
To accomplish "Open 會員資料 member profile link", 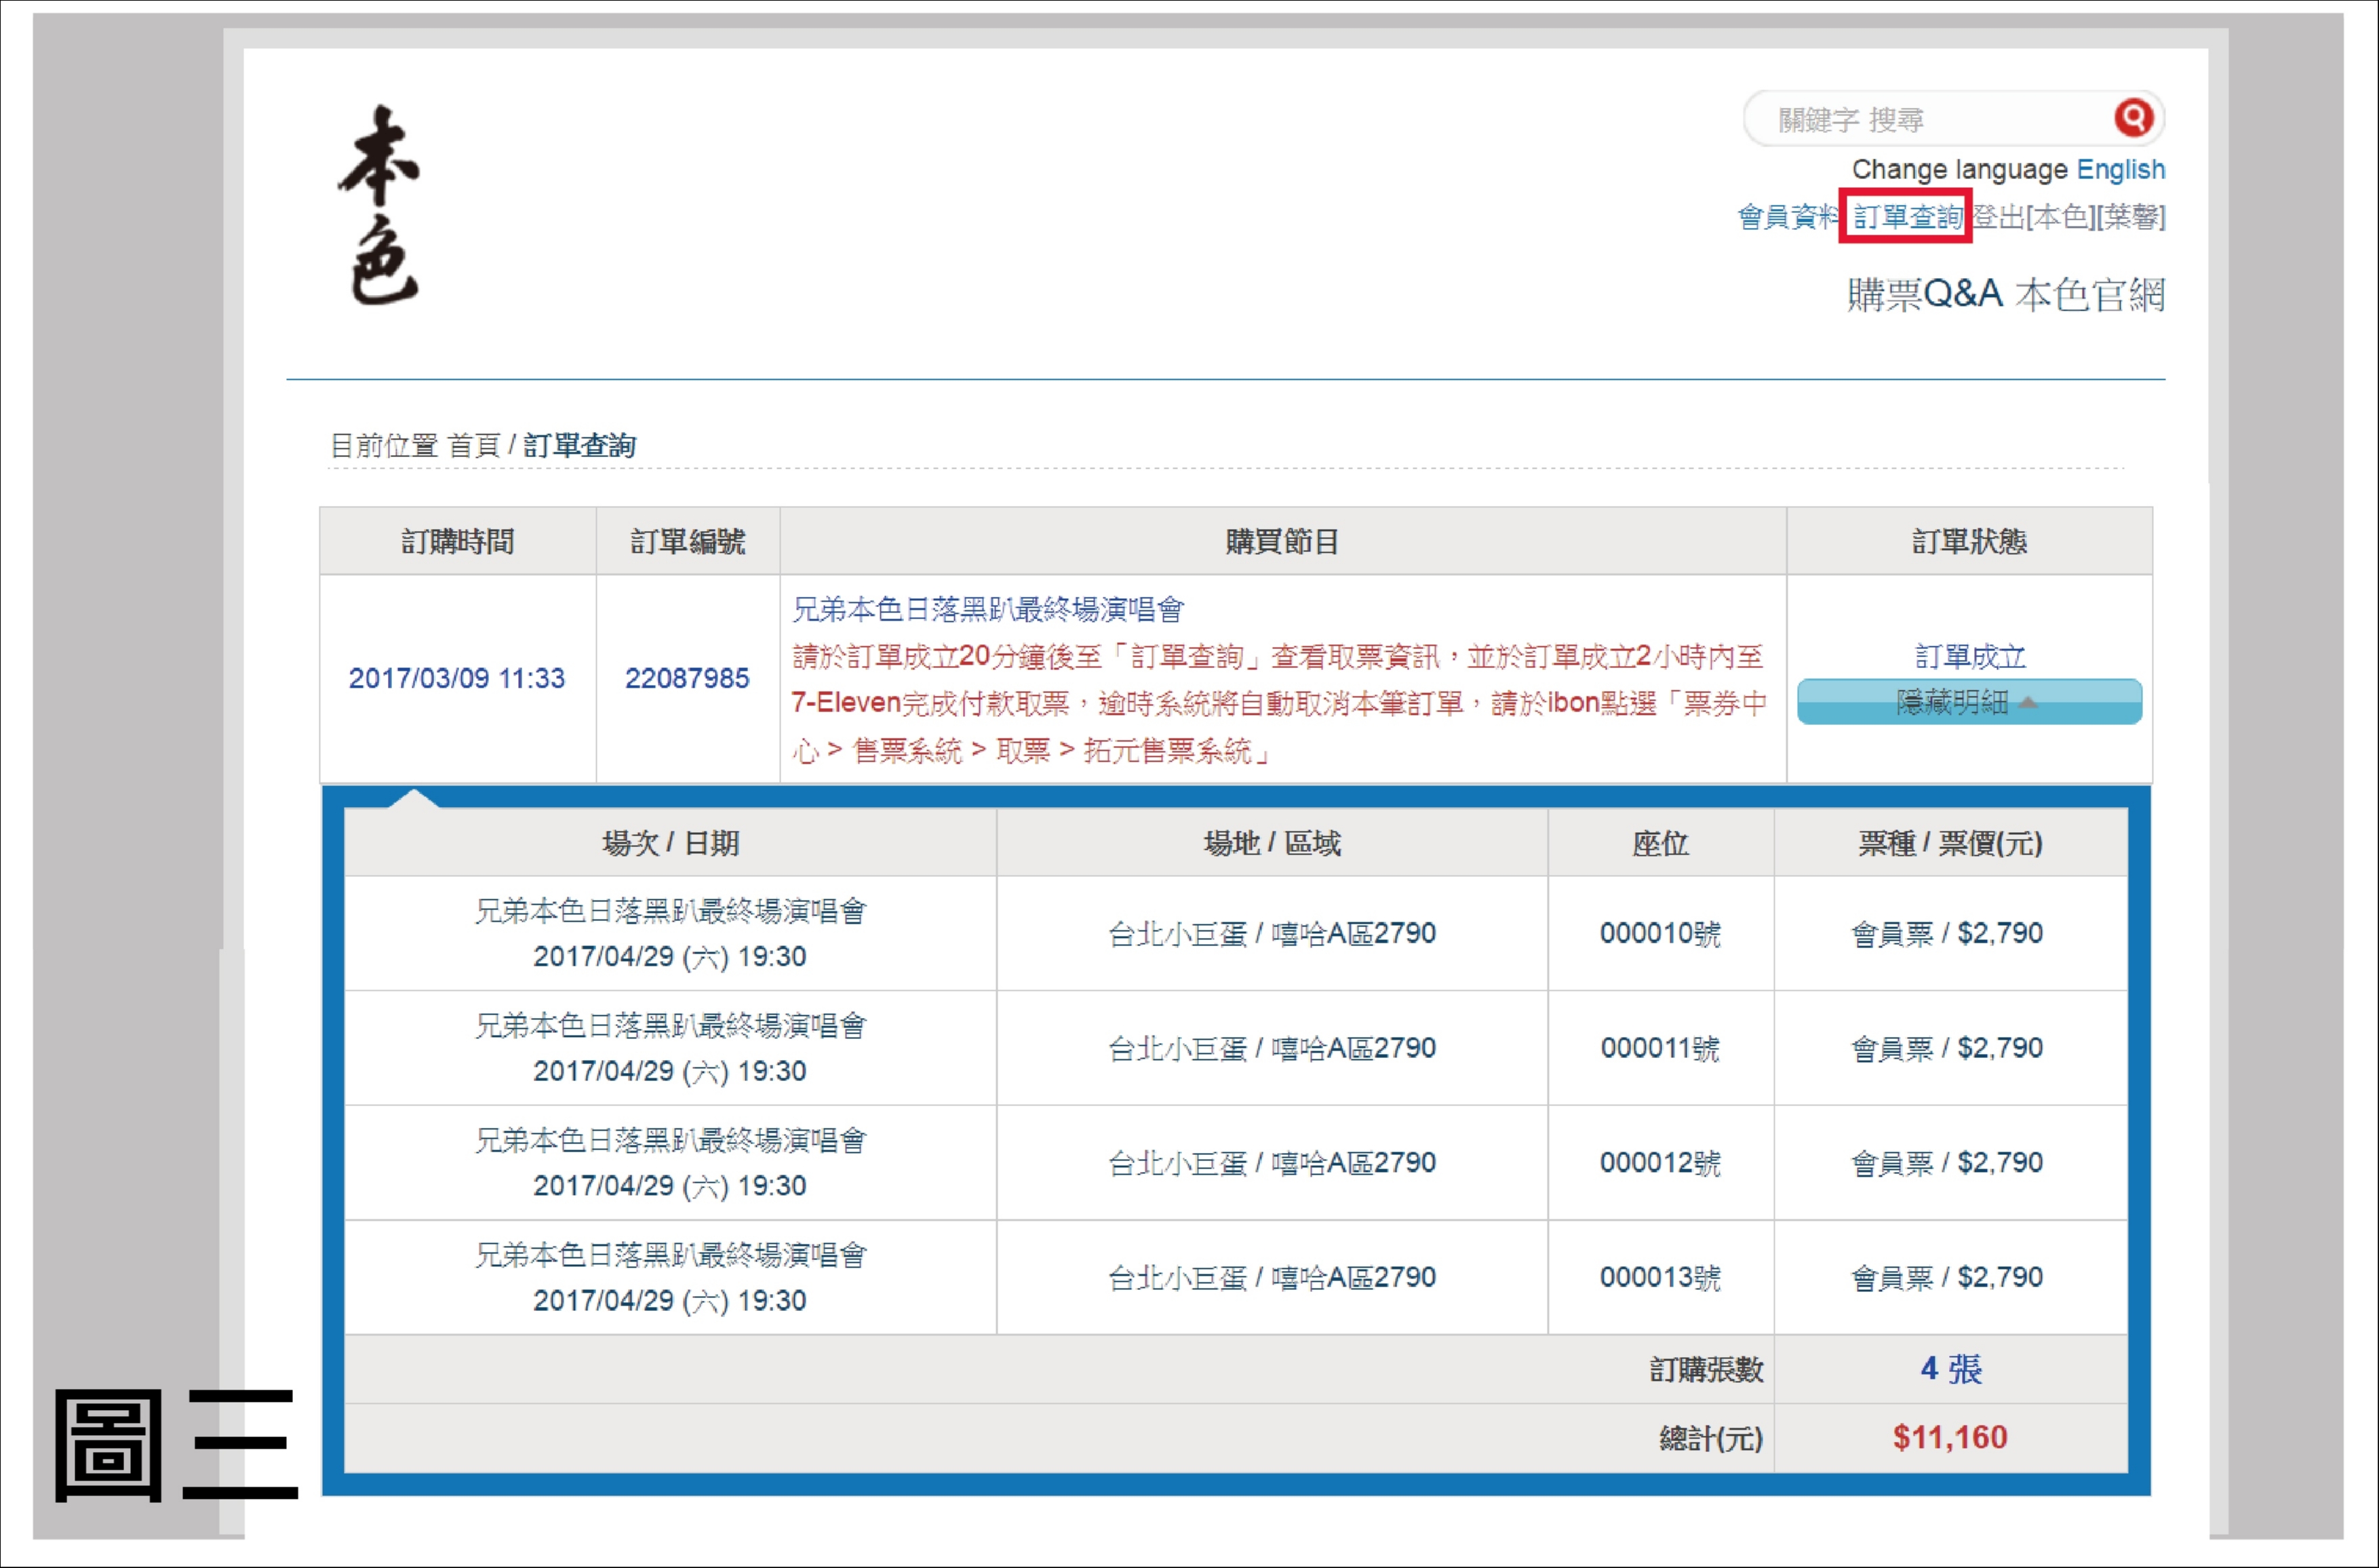I will (x=1788, y=216).
